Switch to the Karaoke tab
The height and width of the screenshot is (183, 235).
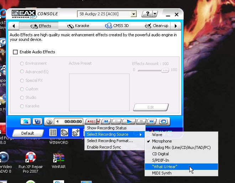pyautogui.click(x=79, y=26)
